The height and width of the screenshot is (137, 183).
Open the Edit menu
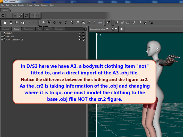pyautogui.click(x=8, y=5)
